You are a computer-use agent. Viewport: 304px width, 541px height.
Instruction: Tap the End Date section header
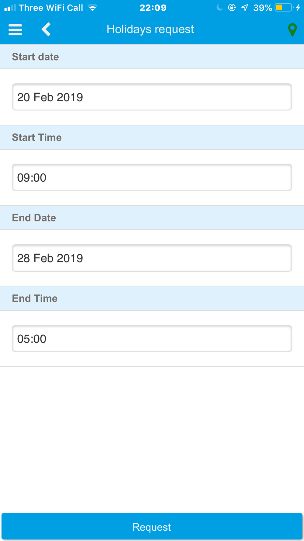152,218
